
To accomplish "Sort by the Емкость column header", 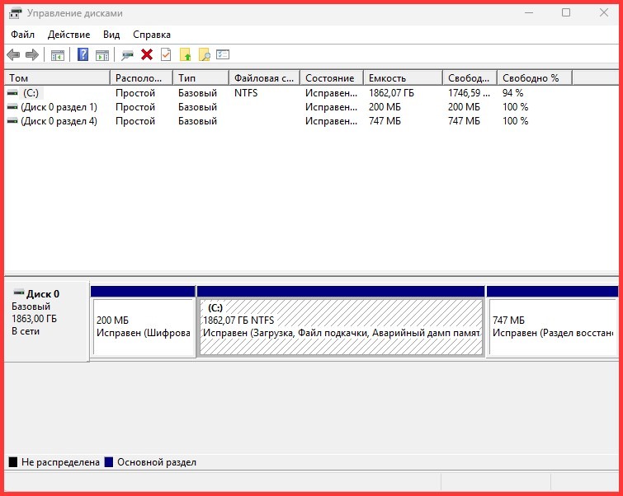I will pos(403,77).
